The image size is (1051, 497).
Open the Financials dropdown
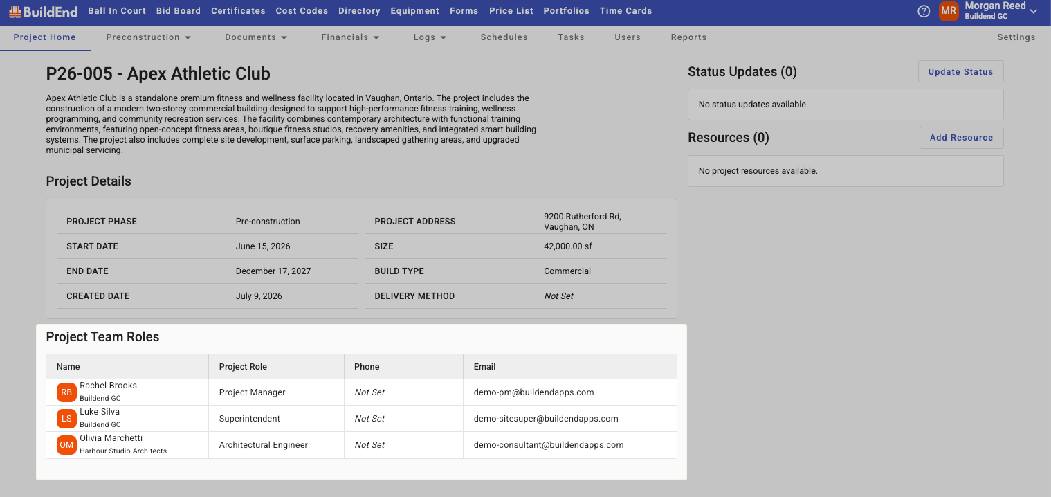tap(350, 37)
